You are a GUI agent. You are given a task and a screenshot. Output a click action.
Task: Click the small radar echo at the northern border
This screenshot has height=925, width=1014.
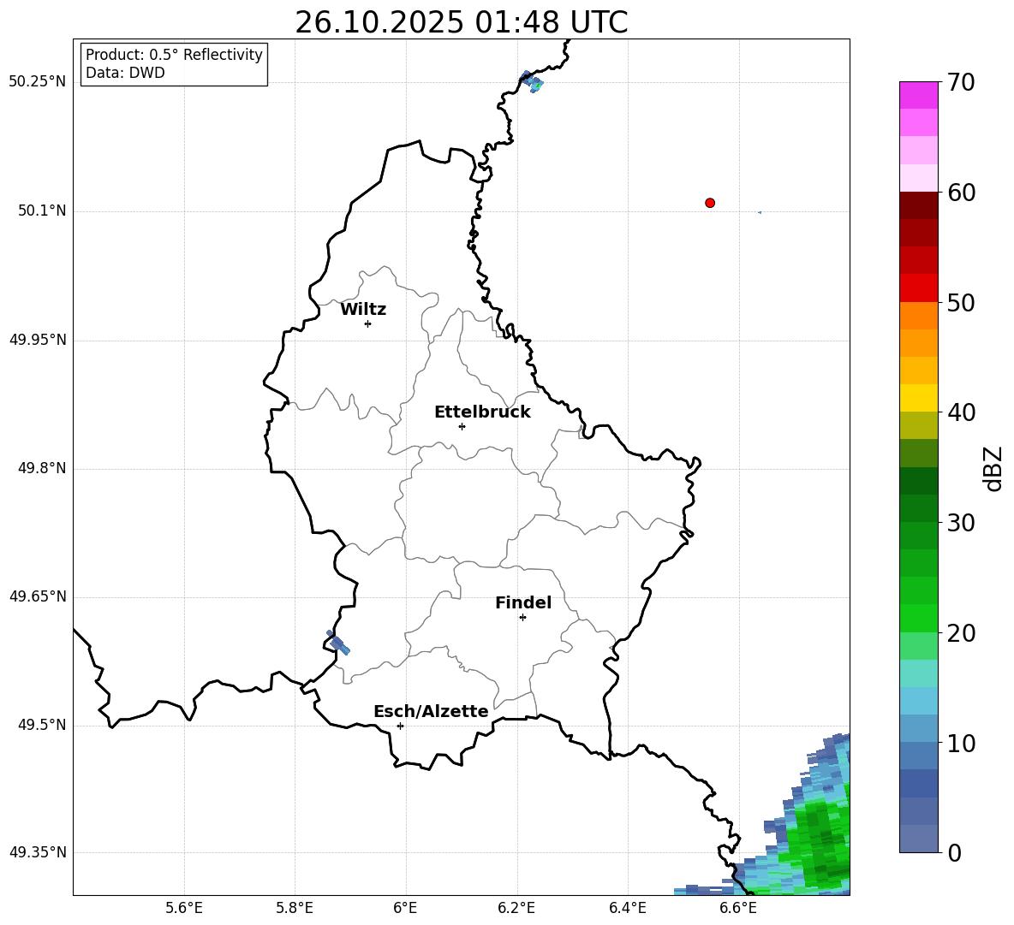532,82
